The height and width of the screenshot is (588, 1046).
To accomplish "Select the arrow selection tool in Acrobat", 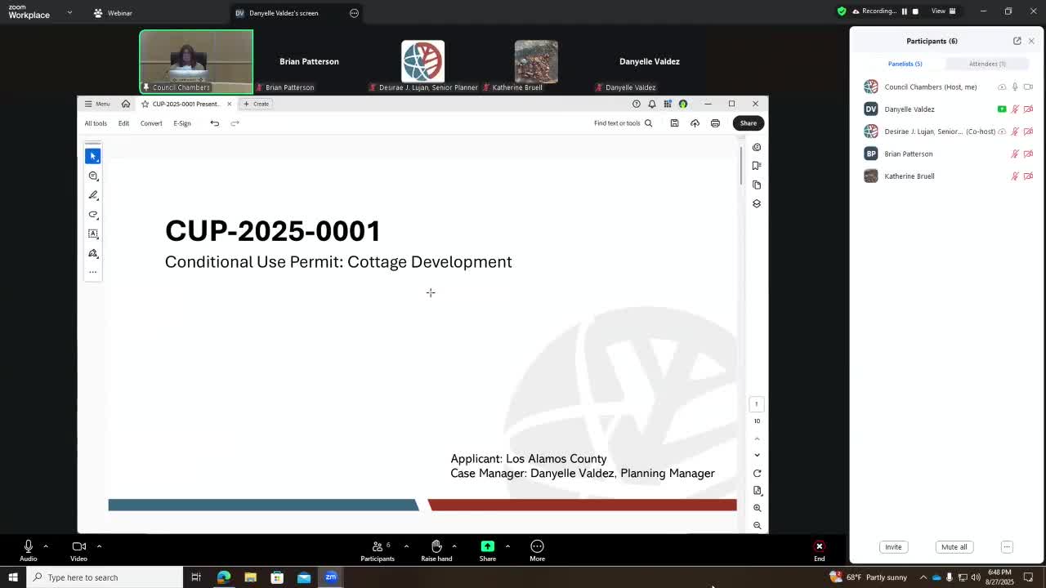I will 92,156.
